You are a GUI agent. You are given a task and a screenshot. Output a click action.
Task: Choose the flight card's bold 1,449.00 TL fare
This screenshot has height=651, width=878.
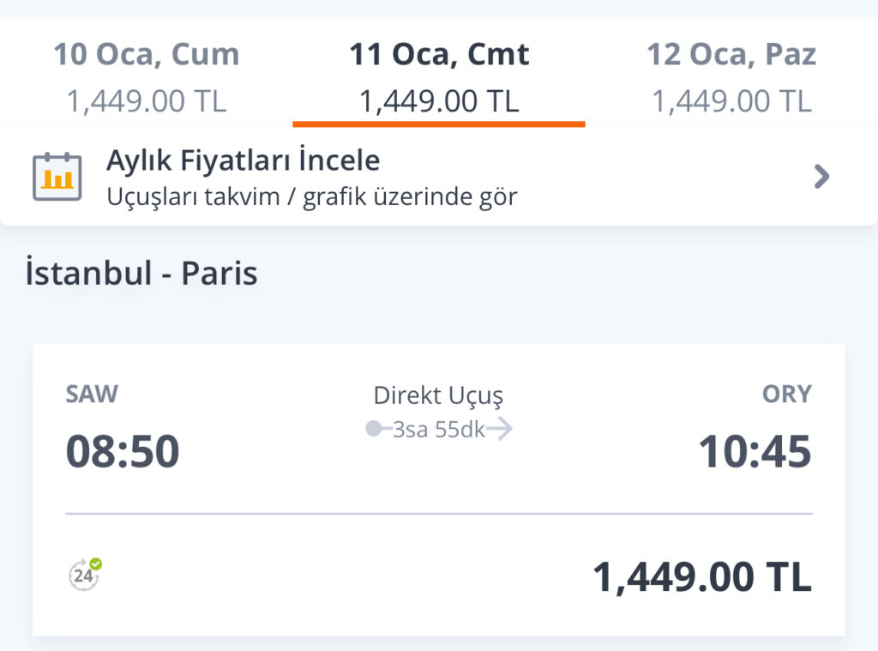coord(701,577)
